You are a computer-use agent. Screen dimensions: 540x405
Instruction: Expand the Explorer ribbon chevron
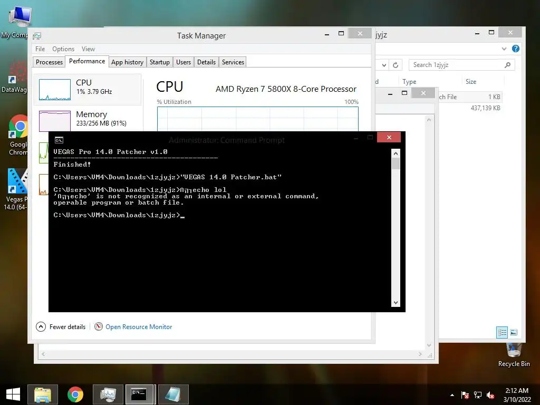(504, 49)
